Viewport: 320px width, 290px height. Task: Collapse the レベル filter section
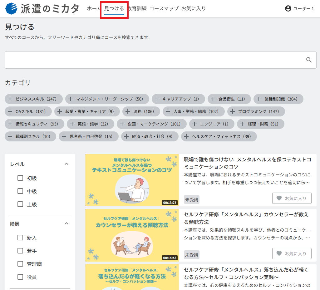tap(66, 164)
